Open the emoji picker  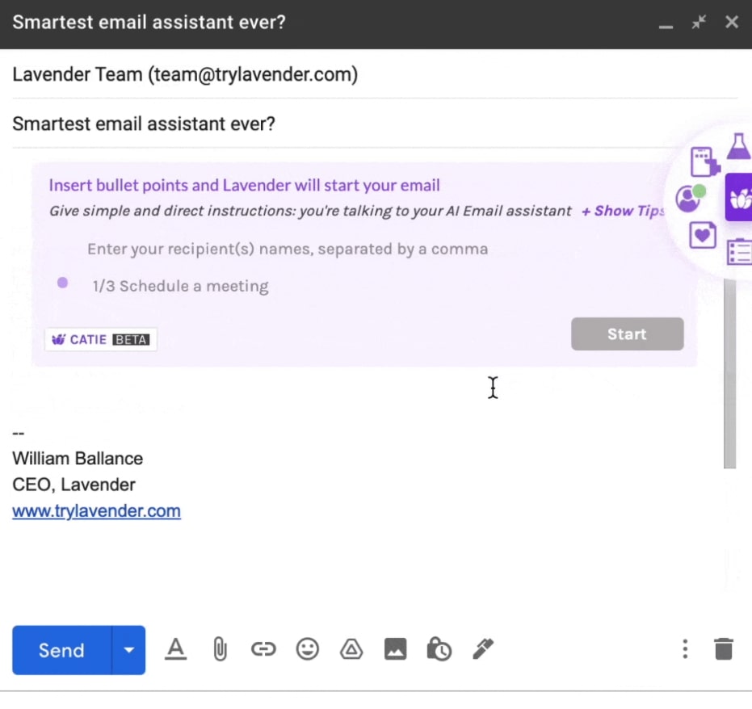[x=308, y=649]
